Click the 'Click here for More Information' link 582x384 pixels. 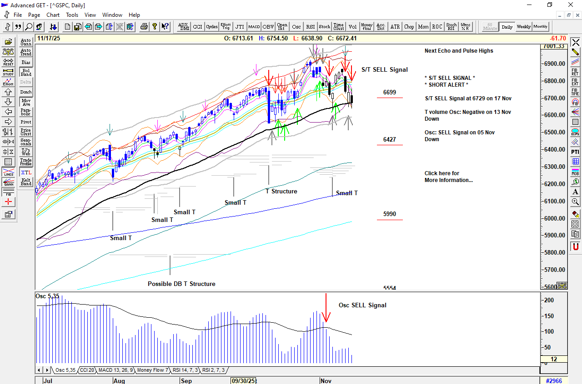pyautogui.click(x=448, y=177)
